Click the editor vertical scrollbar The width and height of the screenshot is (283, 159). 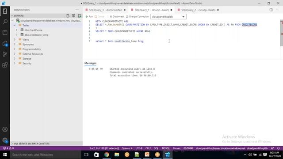click(282, 33)
